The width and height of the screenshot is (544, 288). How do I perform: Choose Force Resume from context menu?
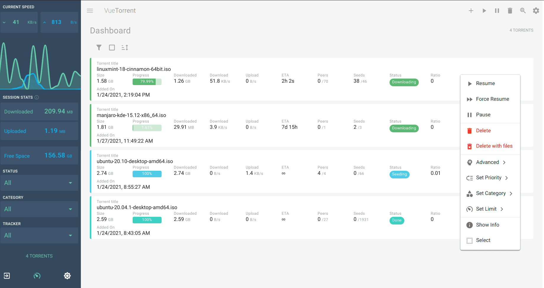point(492,99)
